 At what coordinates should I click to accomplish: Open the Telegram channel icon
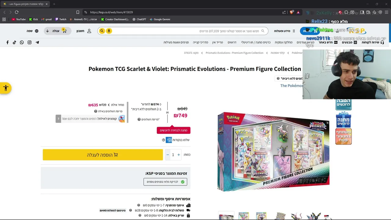(37, 42)
